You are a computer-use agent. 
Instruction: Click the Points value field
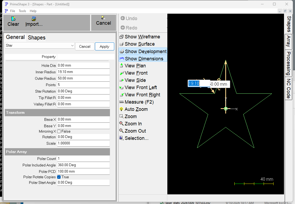(x=83, y=85)
